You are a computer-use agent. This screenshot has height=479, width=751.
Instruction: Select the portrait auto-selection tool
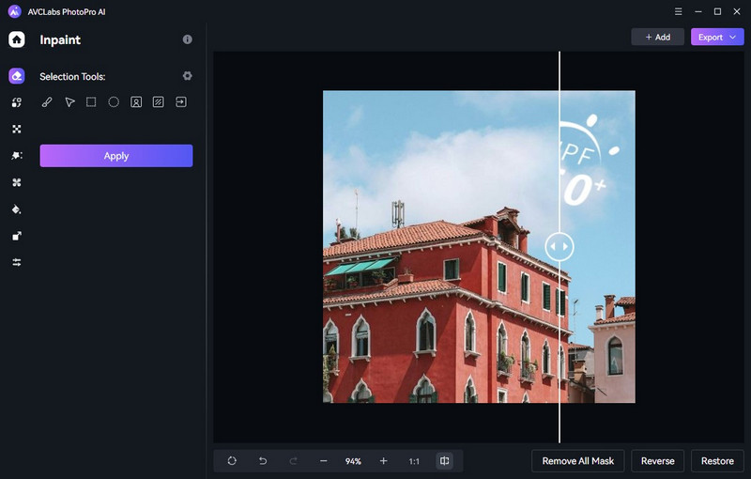point(136,102)
